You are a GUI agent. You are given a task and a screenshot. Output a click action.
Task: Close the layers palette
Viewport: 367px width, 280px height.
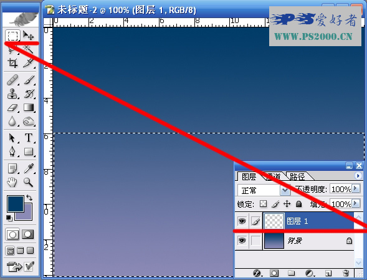pos(359,166)
